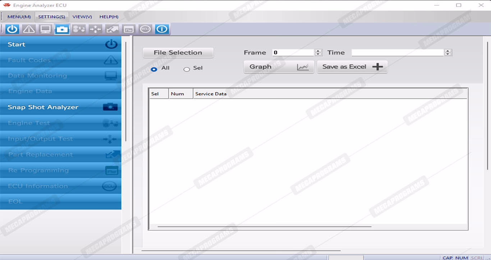Select the All radio button
The height and width of the screenshot is (260, 491).
point(154,69)
